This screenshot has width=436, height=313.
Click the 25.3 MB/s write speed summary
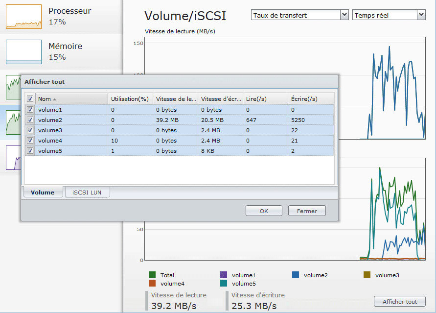click(x=254, y=306)
